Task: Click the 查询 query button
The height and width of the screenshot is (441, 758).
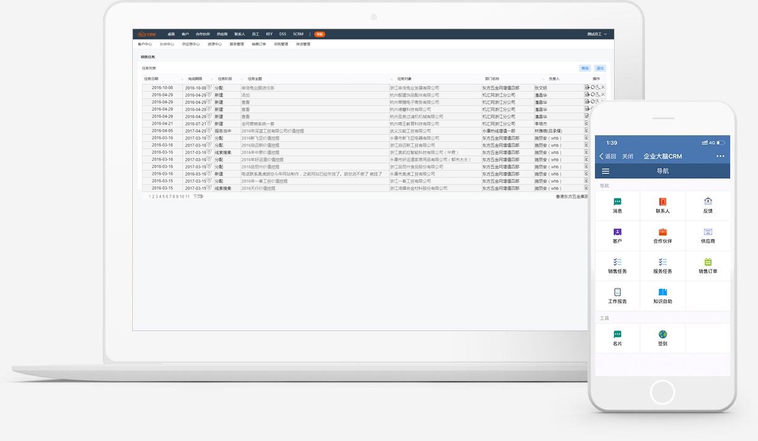Action: (x=584, y=68)
